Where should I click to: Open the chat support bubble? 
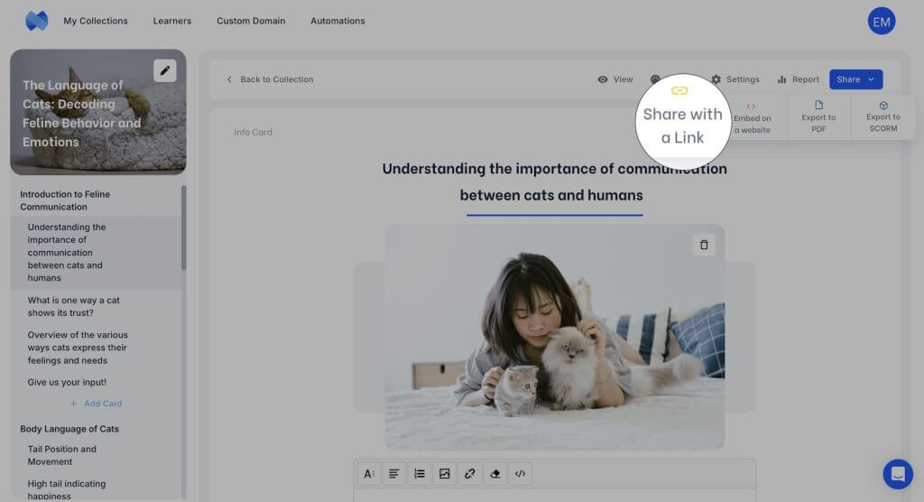pyautogui.click(x=897, y=473)
